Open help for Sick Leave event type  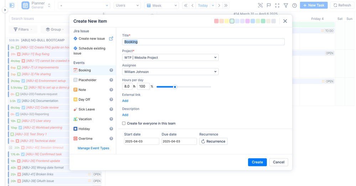click(111, 109)
